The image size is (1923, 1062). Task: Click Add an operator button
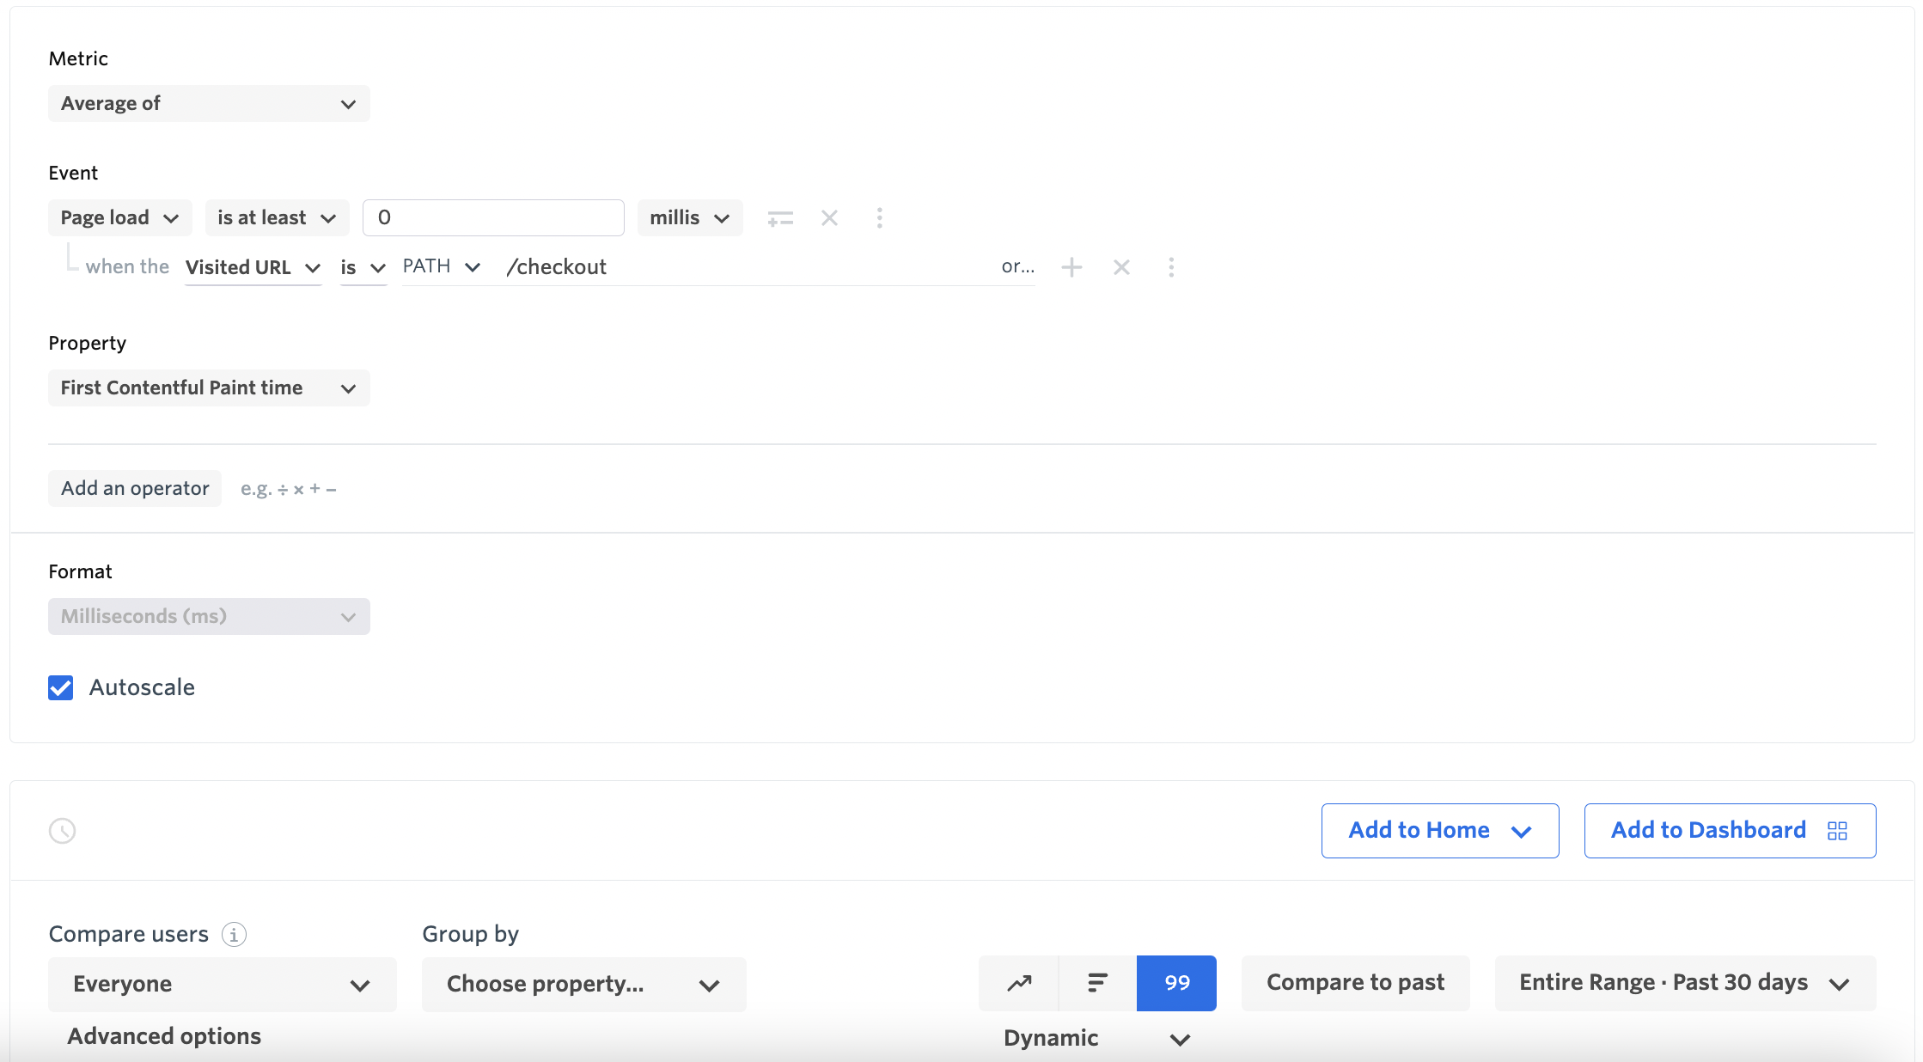[135, 489]
